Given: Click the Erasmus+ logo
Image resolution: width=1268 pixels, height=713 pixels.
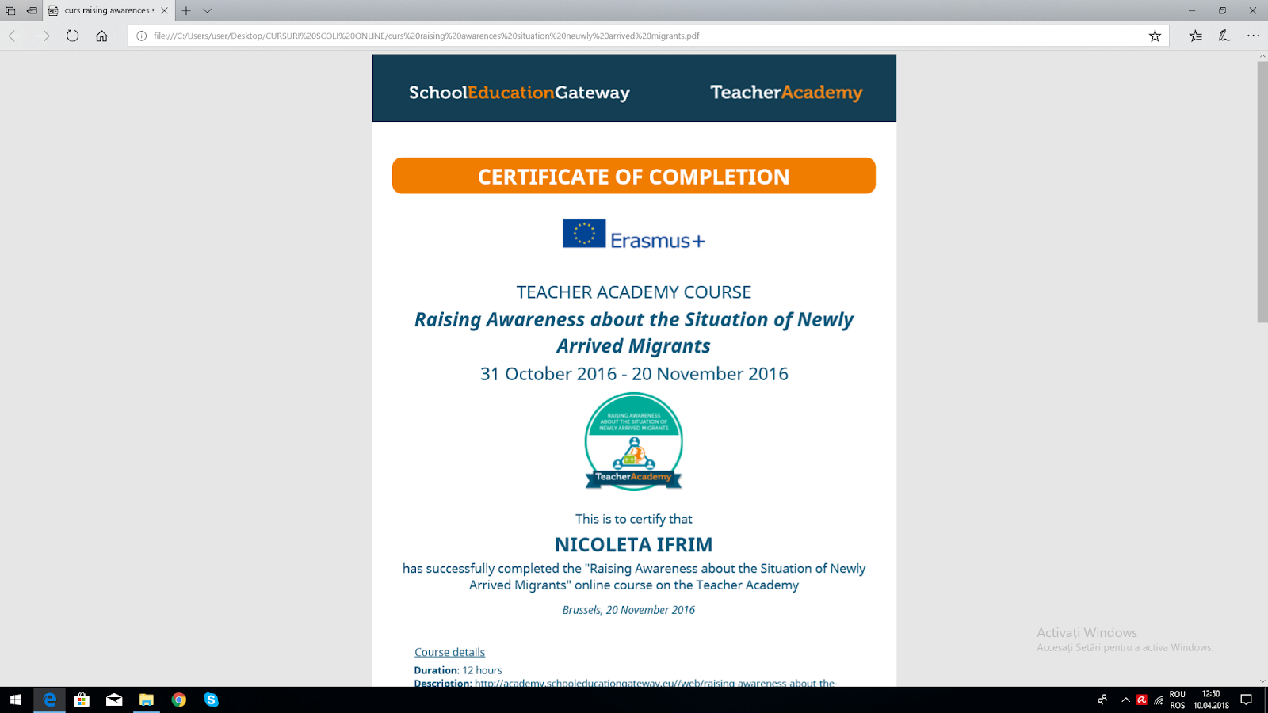Looking at the screenshot, I should pyautogui.click(x=634, y=234).
